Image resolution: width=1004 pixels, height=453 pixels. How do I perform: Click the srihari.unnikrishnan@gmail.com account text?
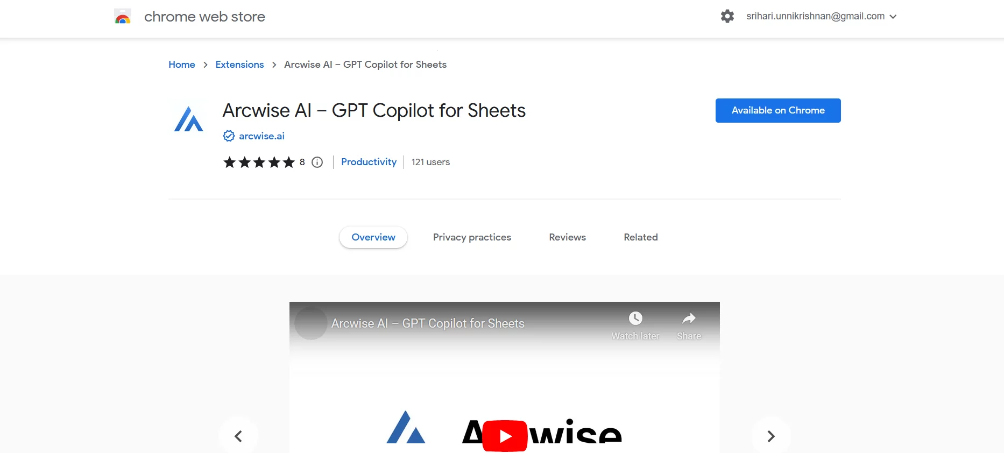[815, 16]
